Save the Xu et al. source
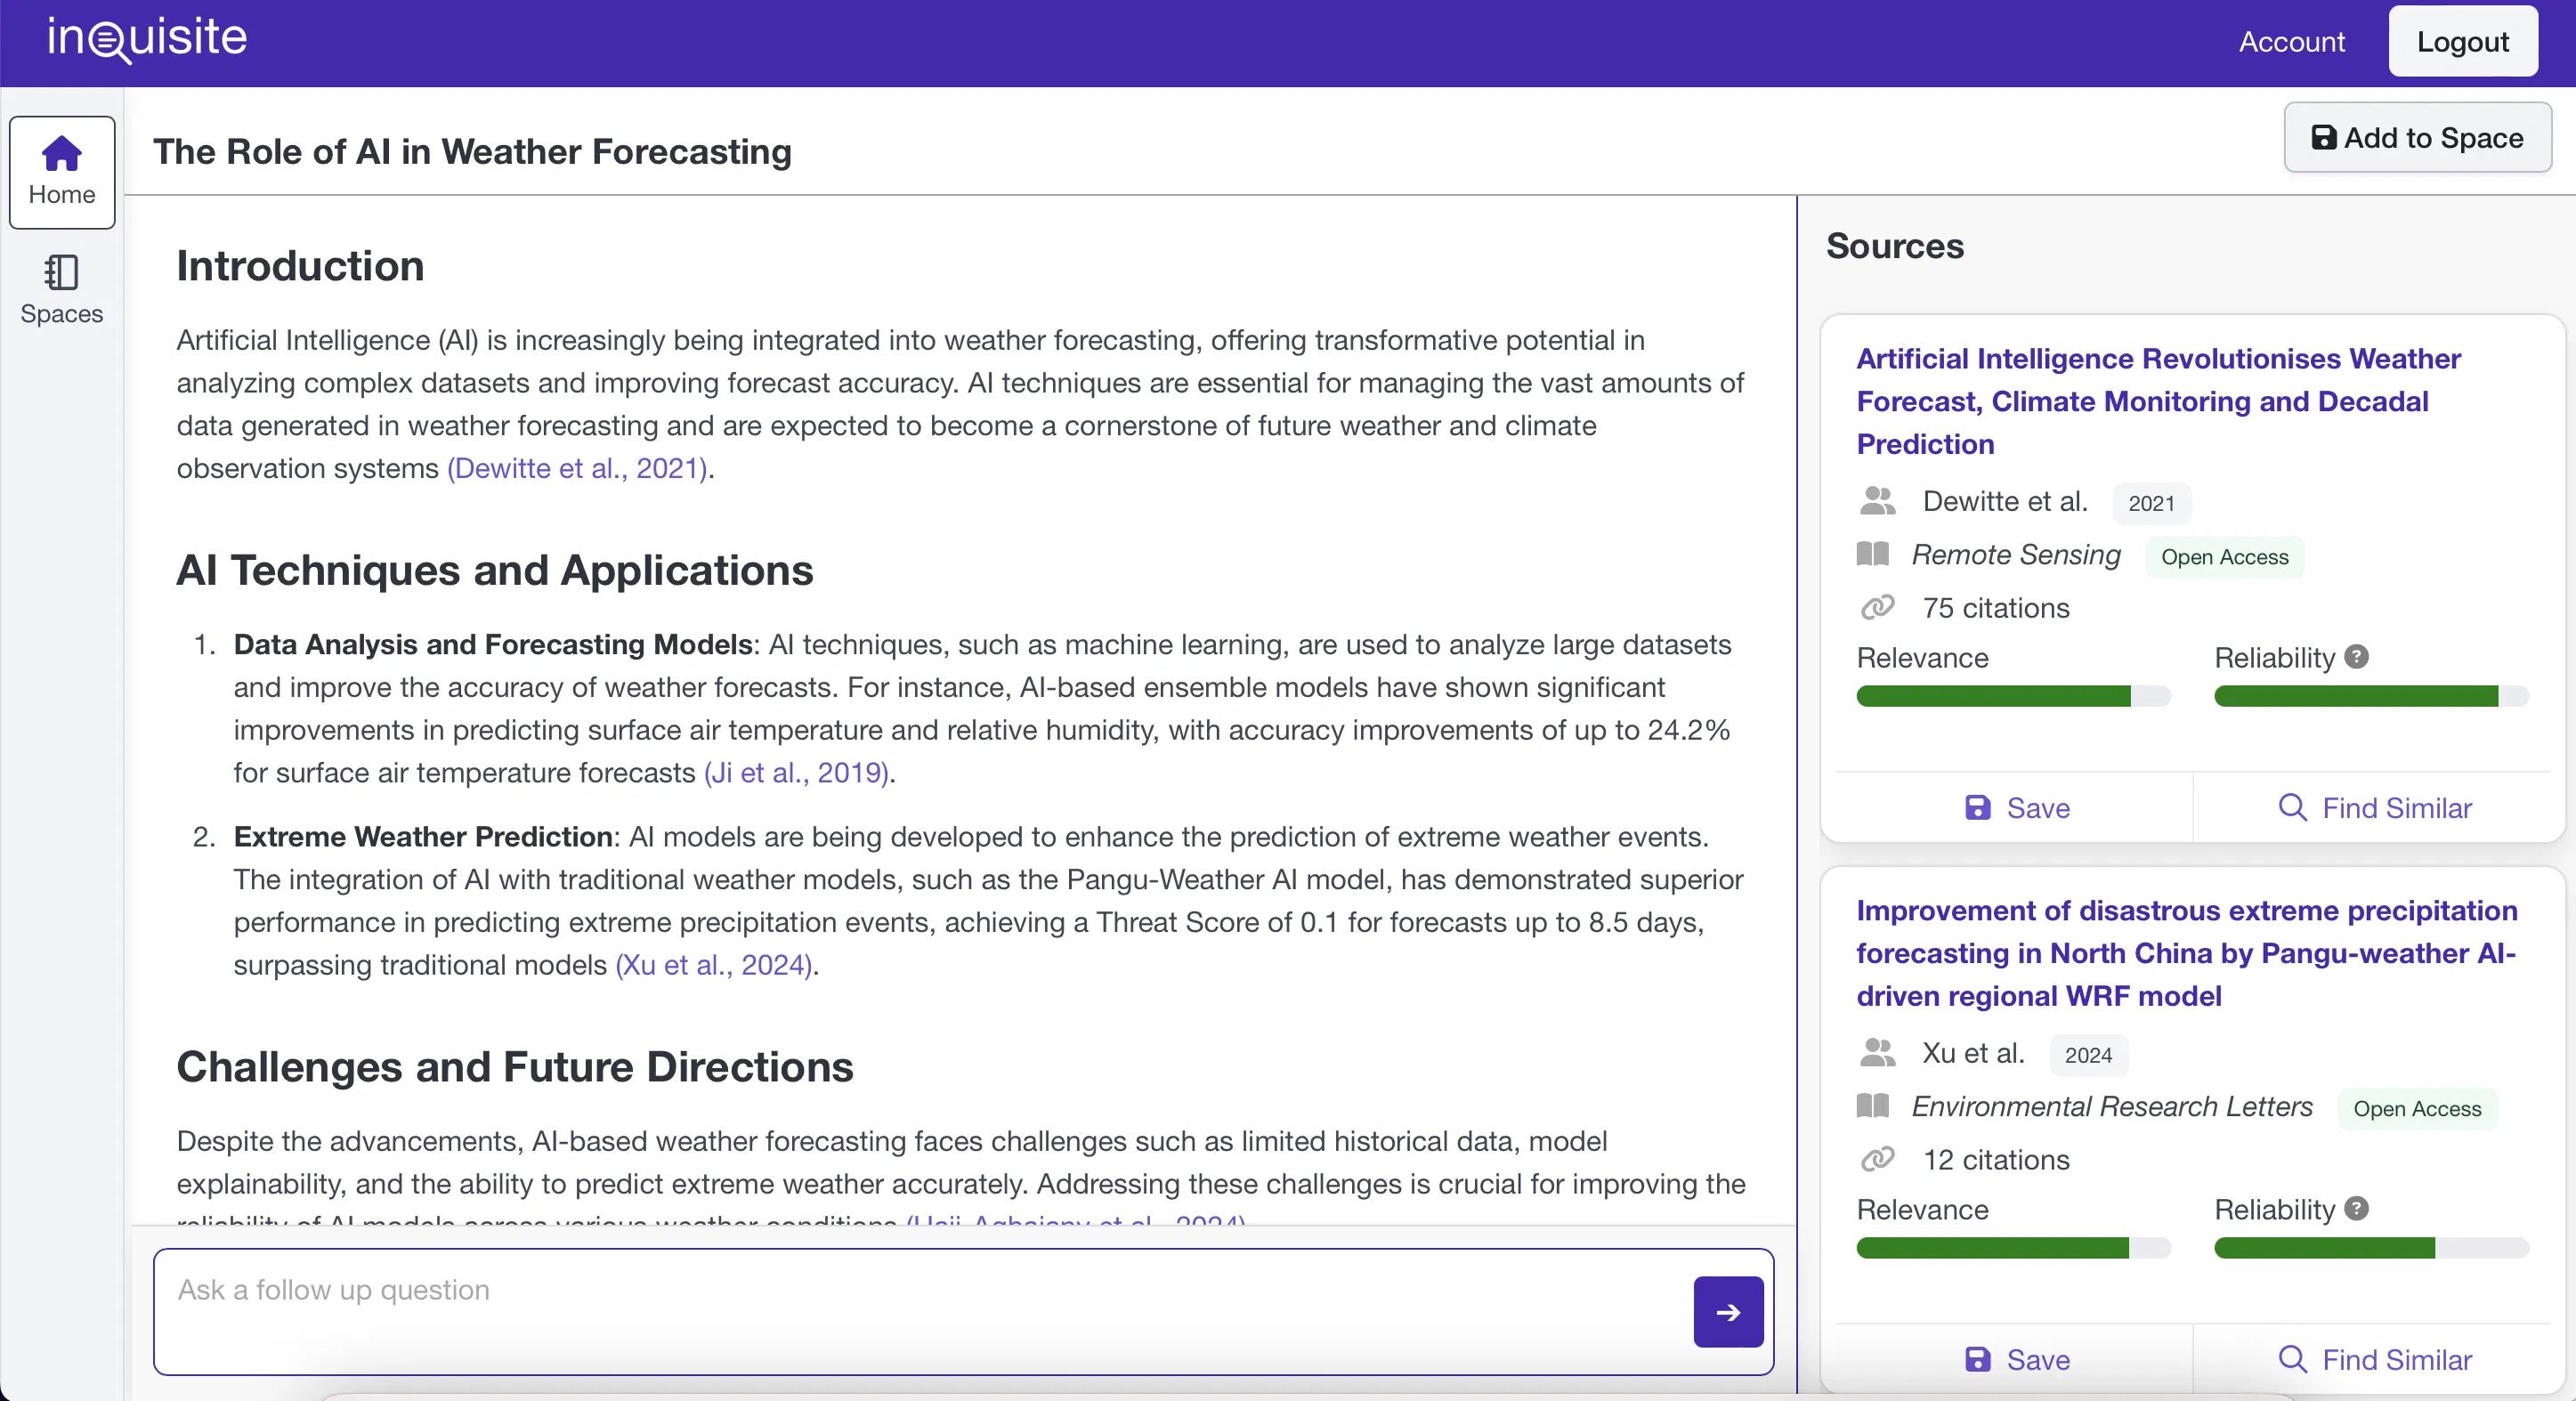Image resolution: width=2576 pixels, height=1401 pixels. [2016, 1359]
